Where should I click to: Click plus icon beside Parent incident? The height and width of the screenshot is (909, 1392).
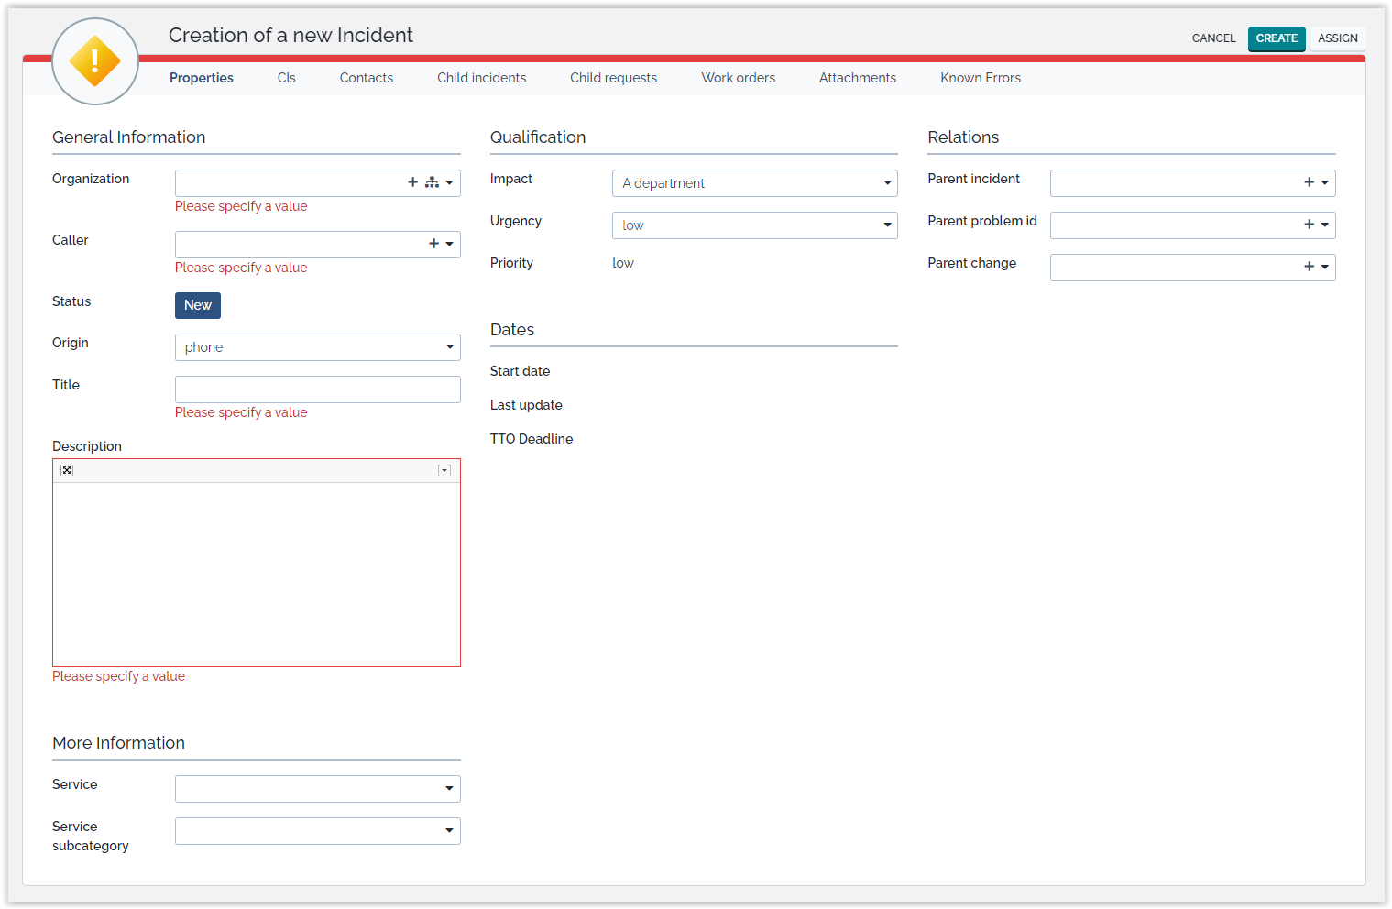tap(1309, 182)
